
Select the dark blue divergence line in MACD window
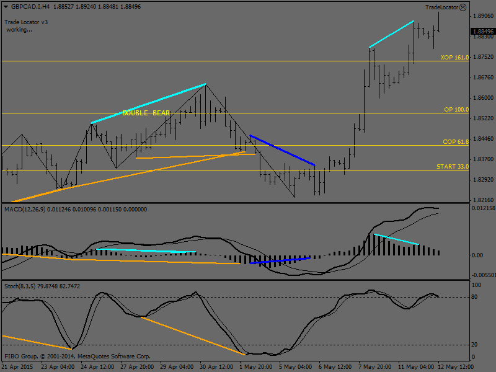[279, 260]
